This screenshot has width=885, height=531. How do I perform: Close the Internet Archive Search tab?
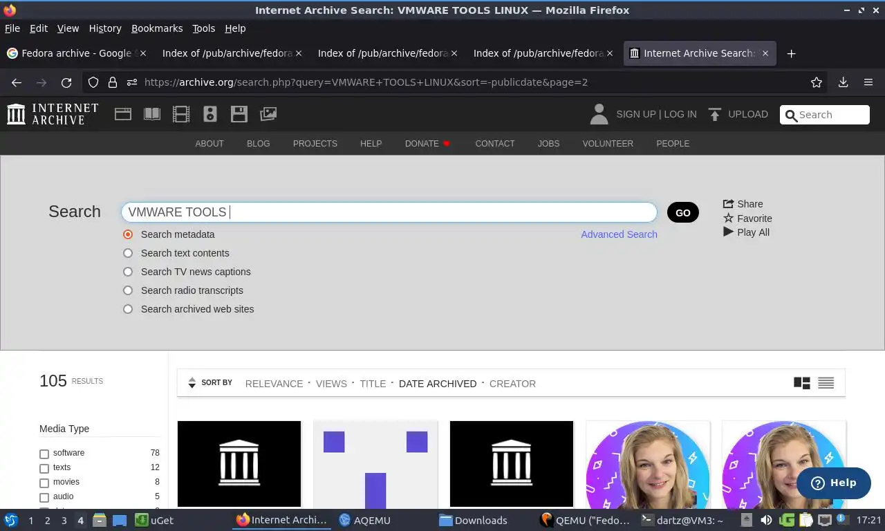point(765,53)
